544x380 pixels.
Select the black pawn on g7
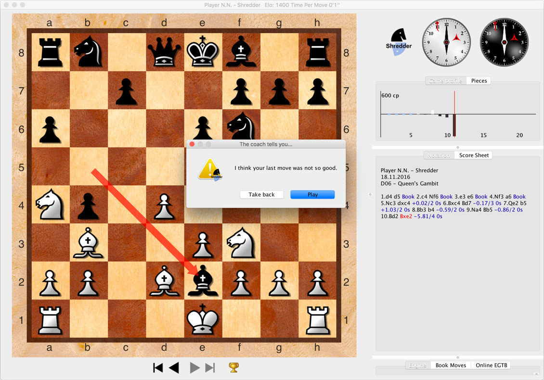pos(279,92)
